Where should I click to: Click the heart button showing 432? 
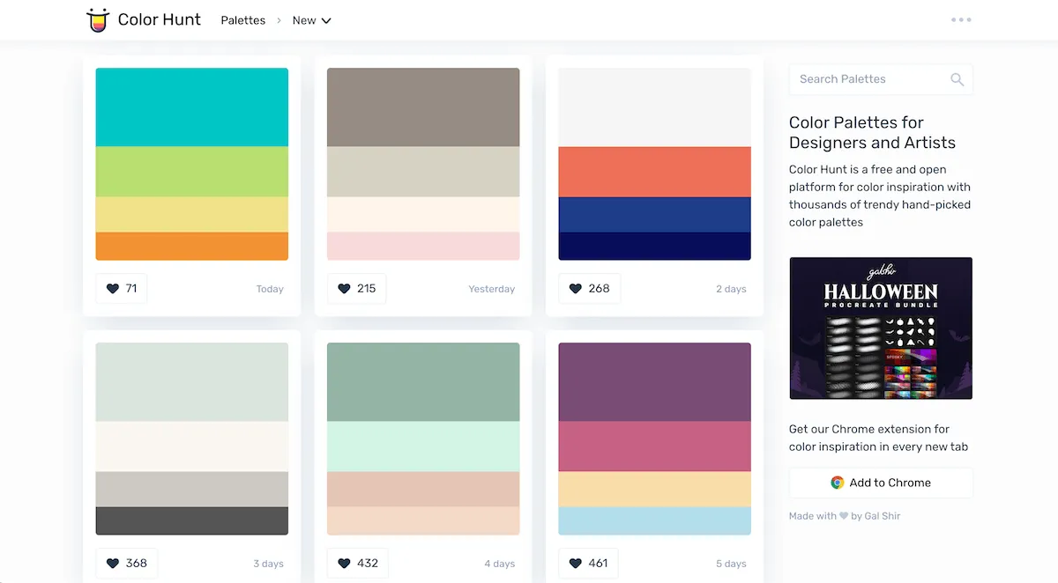357,563
